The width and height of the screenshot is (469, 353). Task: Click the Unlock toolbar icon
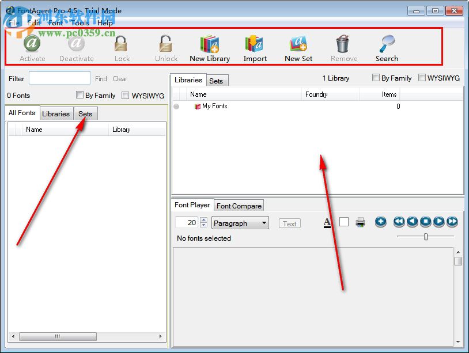coord(165,48)
